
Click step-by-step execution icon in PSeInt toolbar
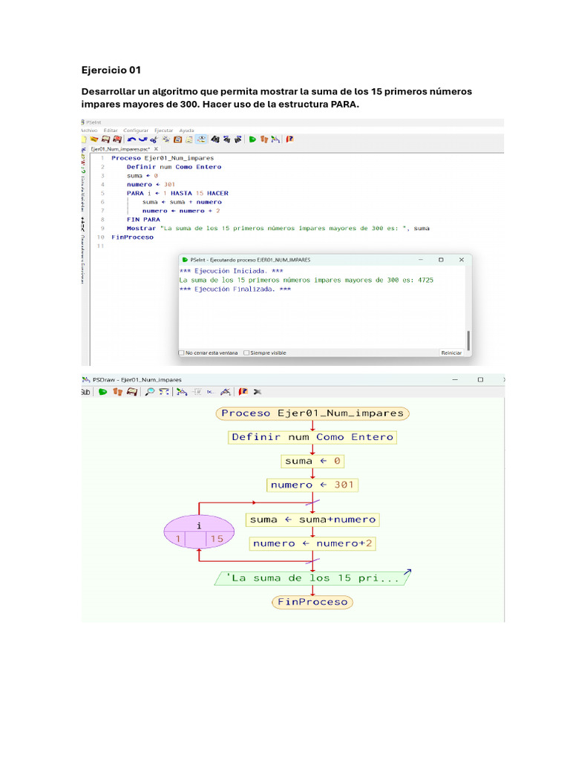click(263, 139)
